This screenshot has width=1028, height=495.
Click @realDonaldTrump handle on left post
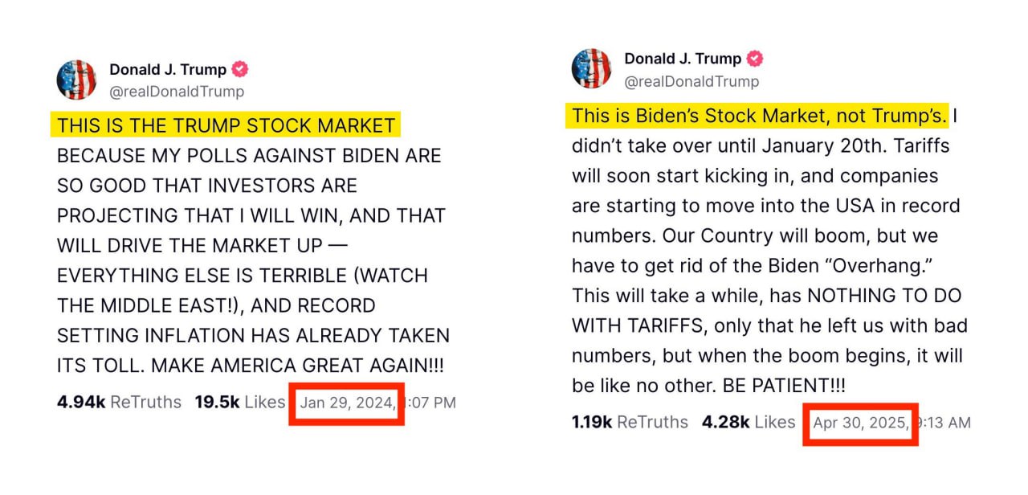[177, 92]
